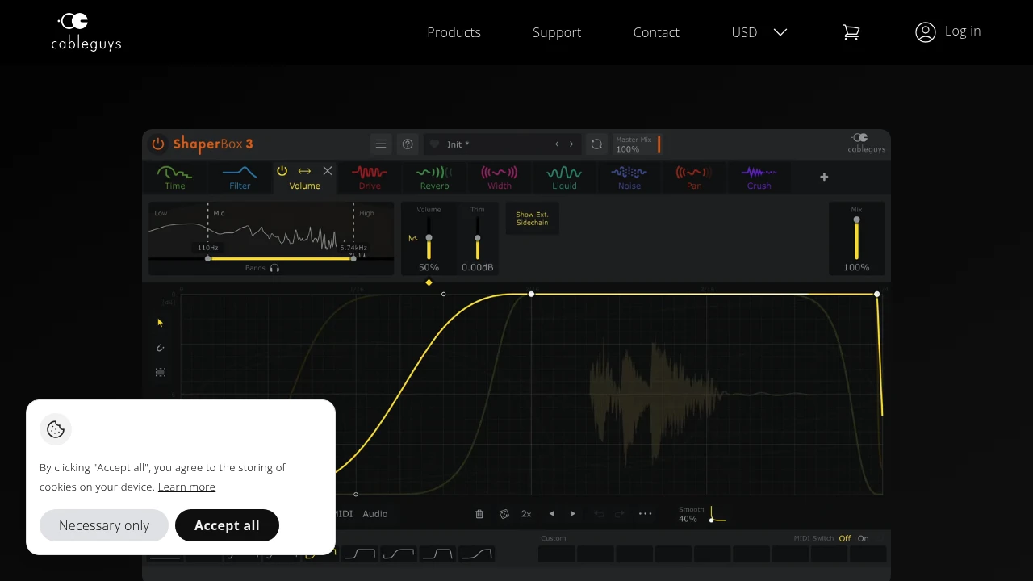Image resolution: width=1033 pixels, height=581 pixels.
Task: Set MIDI Switch to Off
Action: point(845,538)
